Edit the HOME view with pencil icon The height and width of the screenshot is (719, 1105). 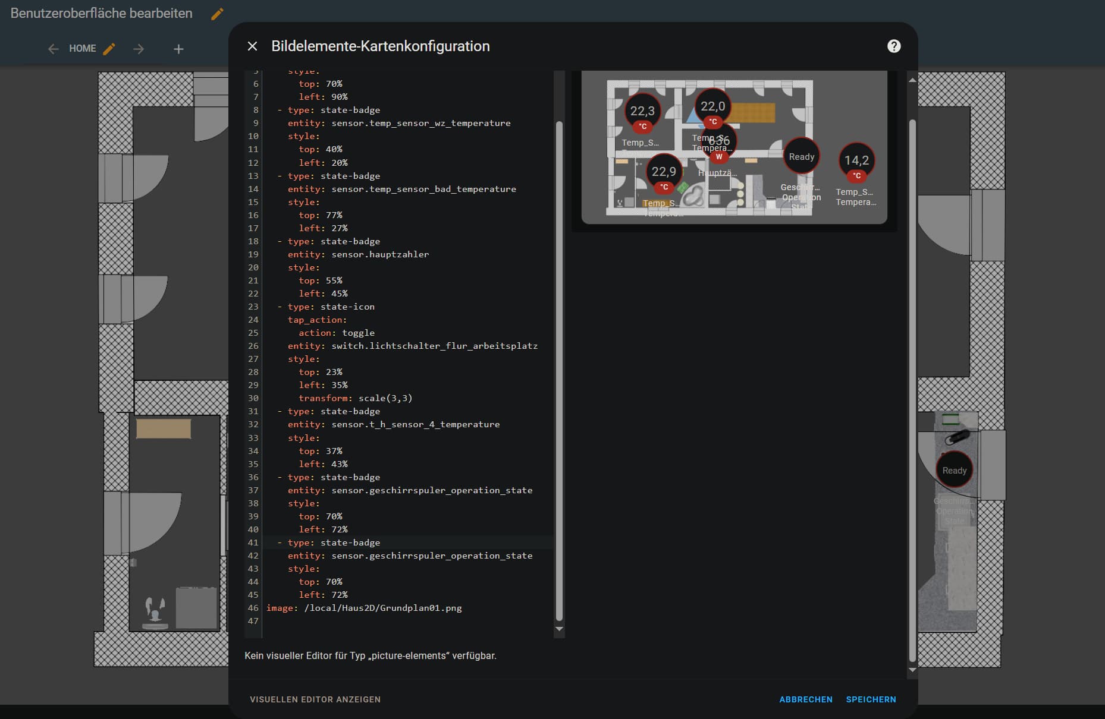(x=109, y=49)
